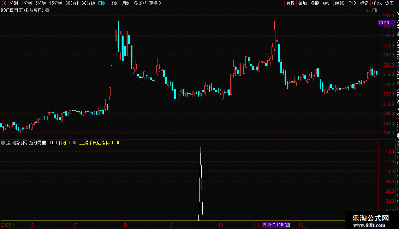Switch to 分时 intraday view
The width and height of the screenshot is (399, 229).
pyautogui.click(x=14, y=3)
